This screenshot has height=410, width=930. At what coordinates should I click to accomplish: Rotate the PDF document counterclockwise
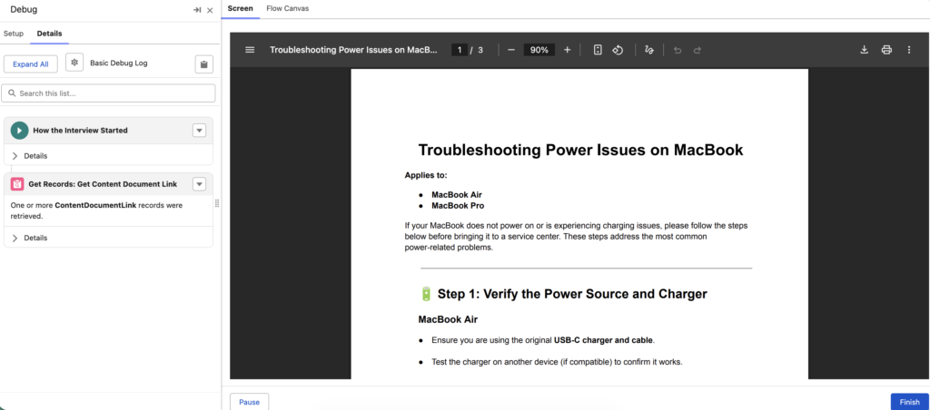(618, 50)
